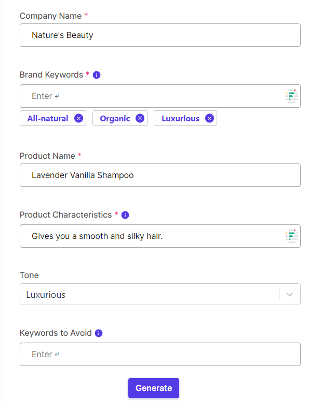Delete the Luxurious keyword tag
This screenshot has height=404, width=322.
209,118
